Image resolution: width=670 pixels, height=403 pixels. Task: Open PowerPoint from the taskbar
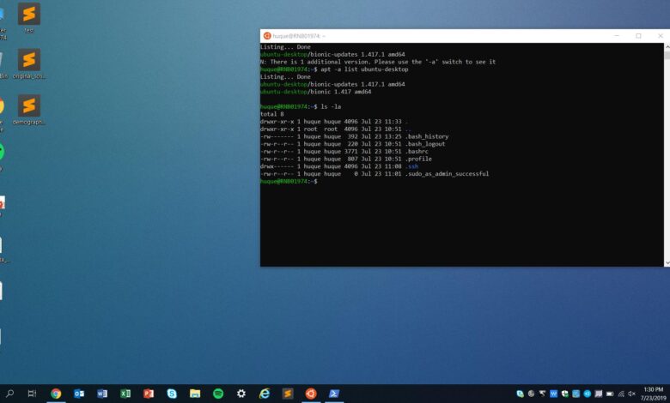click(149, 394)
